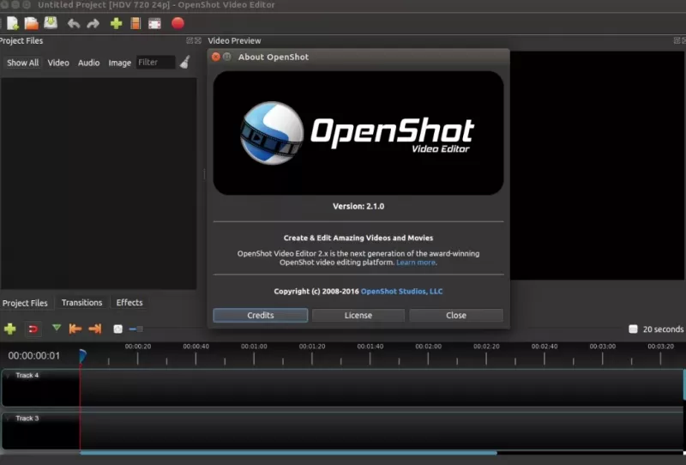Open the Track 3 dropdown arrow
Screen dimensions: 686x465
coord(8,418)
